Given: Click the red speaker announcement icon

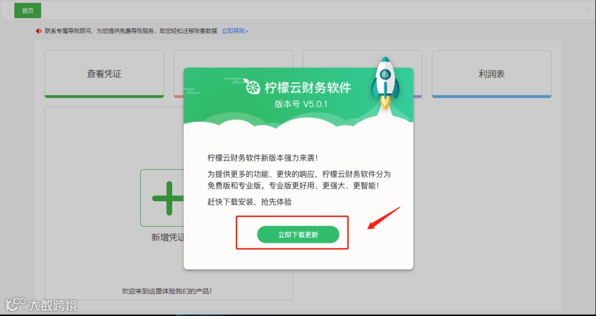Looking at the screenshot, I should (x=39, y=31).
